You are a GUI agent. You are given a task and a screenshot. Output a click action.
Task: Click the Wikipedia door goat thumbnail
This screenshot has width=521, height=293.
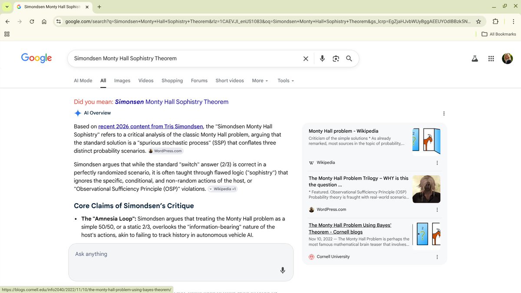click(426, 142)
